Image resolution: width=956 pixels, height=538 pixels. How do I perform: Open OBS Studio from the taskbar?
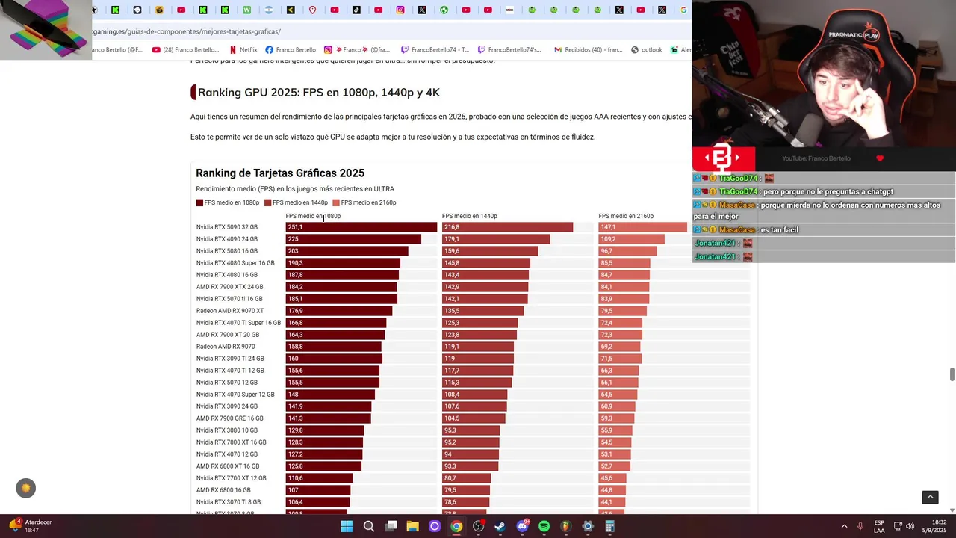(478, 526)
